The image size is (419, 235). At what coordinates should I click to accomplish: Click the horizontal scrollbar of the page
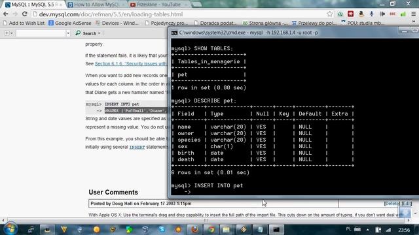pos(206,221)
